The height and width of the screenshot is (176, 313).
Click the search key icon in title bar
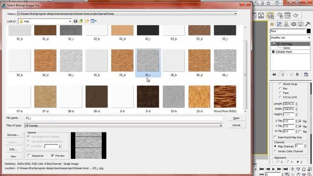[x=257, y=3]
